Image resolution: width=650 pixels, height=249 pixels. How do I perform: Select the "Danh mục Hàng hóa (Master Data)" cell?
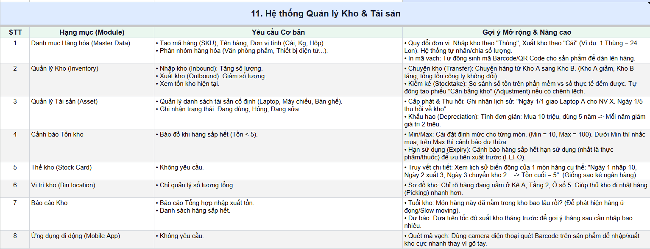92,51
